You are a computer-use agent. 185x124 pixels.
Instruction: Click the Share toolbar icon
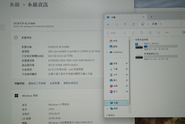[x=159, y=32]
